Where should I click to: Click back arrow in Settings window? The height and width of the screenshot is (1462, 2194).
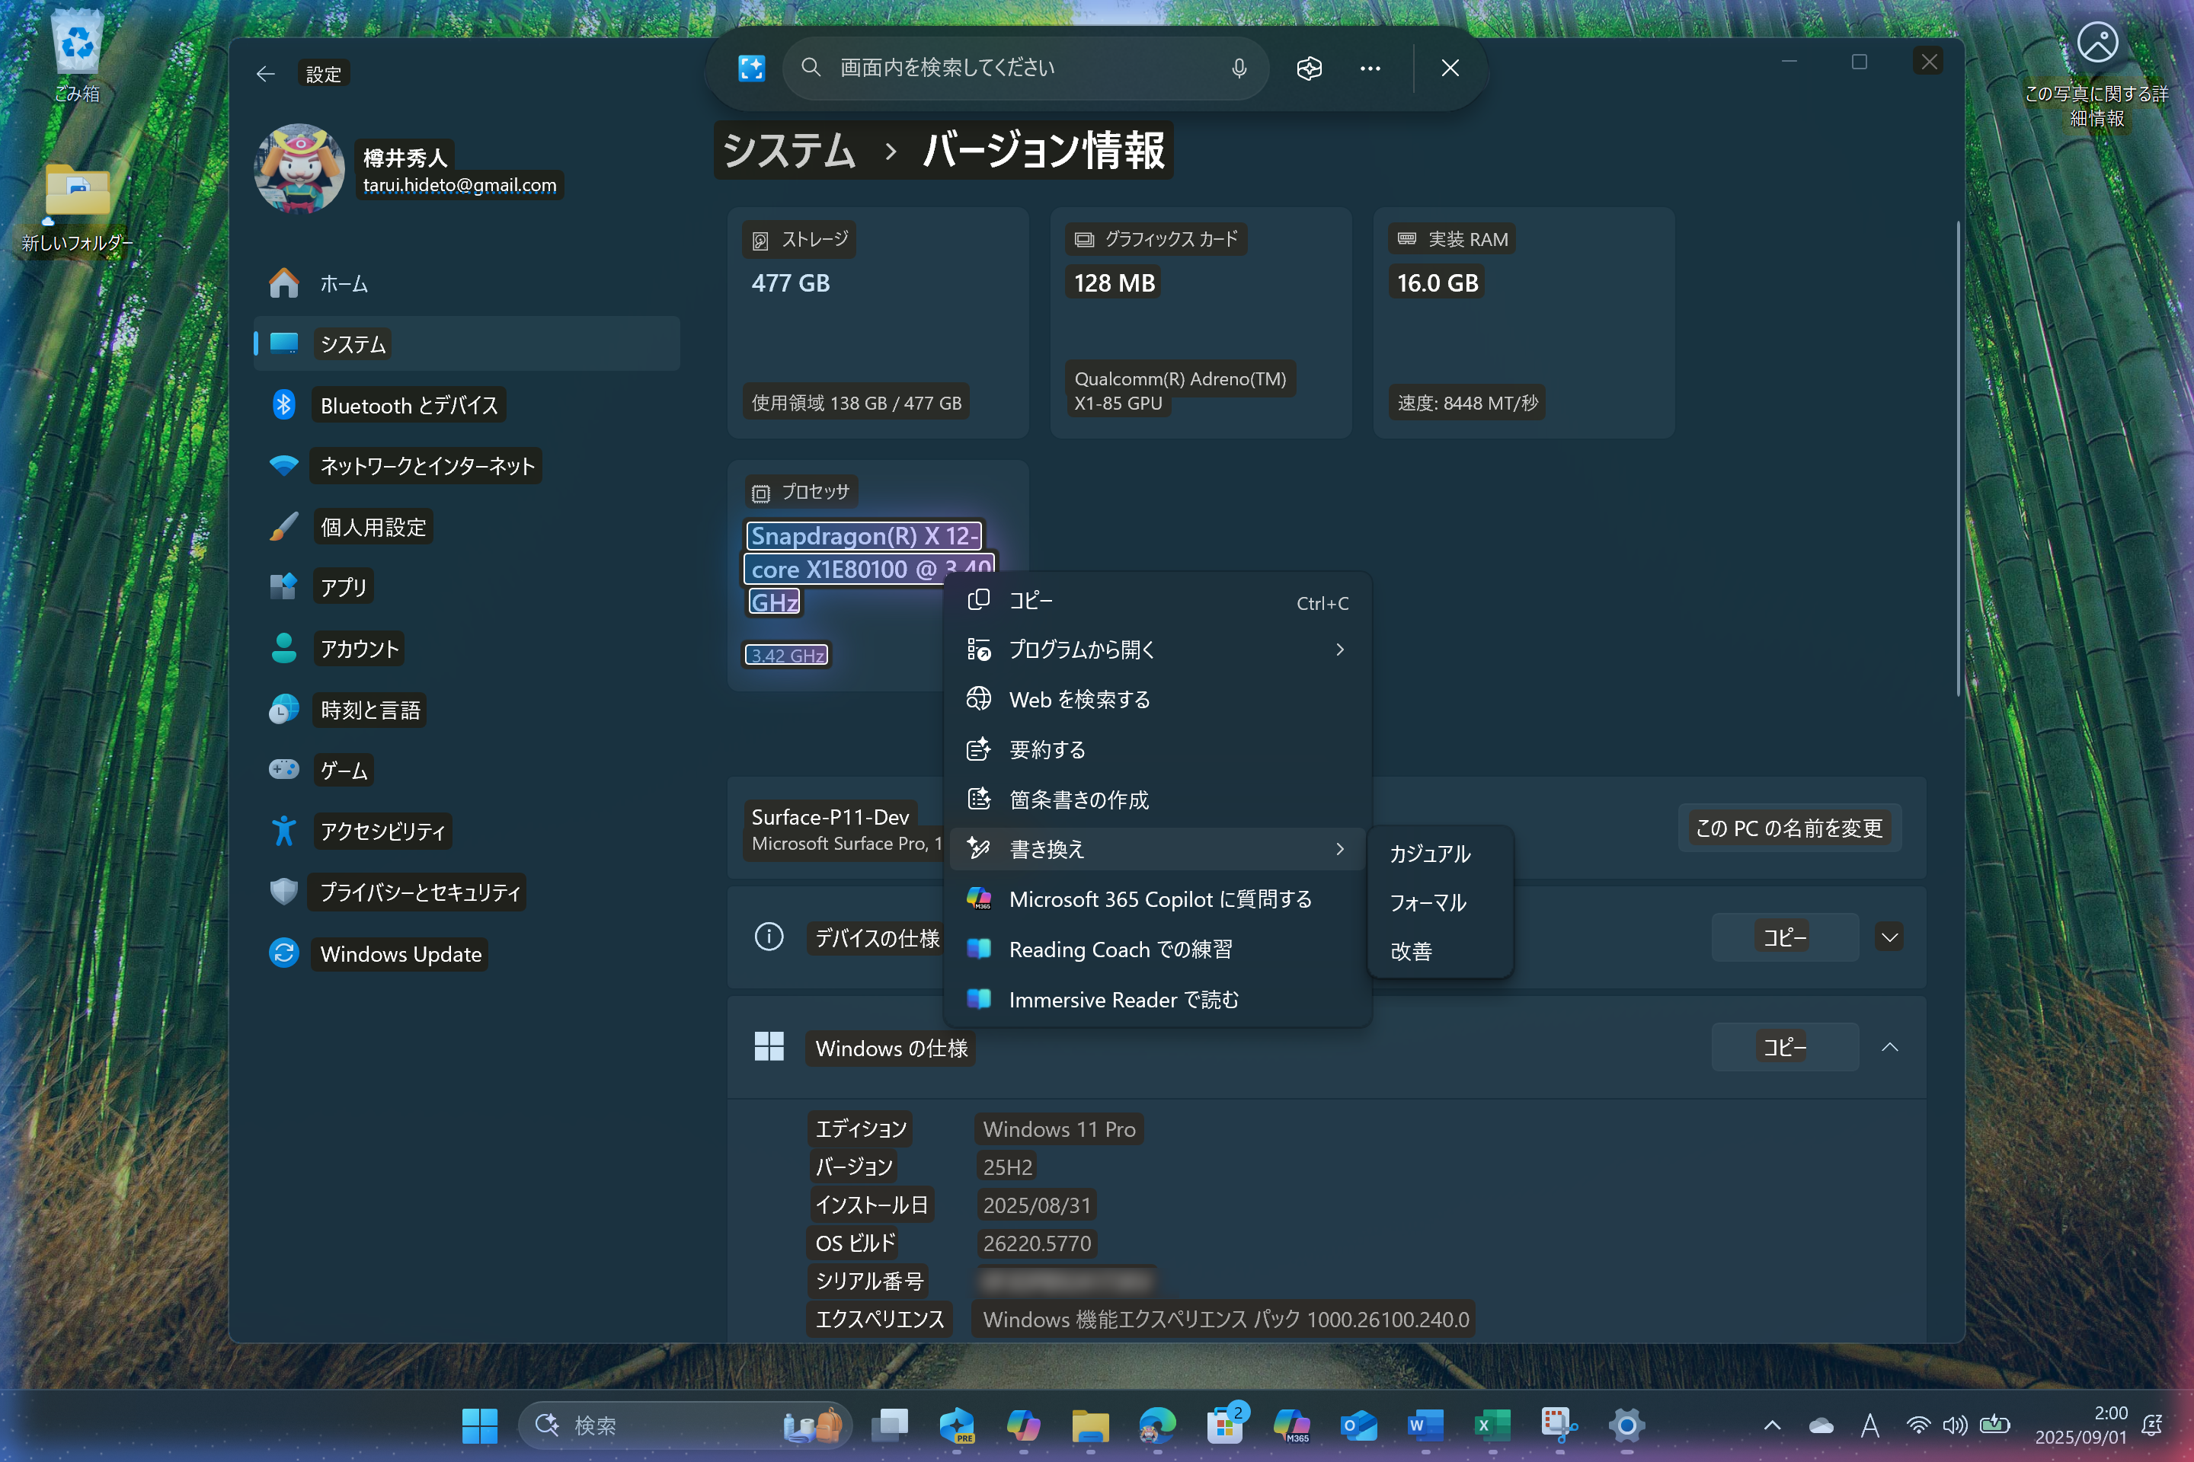coord(266,75)
